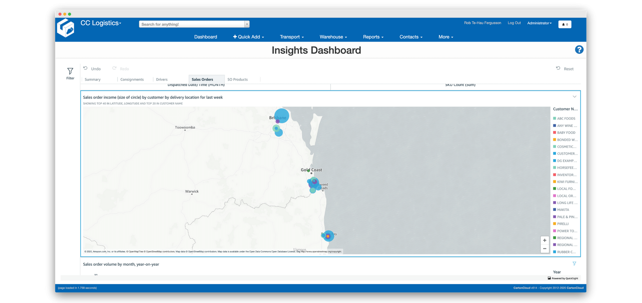Screen dimensions: 642x303
Task: Toggle BABY FOOD legend entry
Action: click(x=566, y=133)
